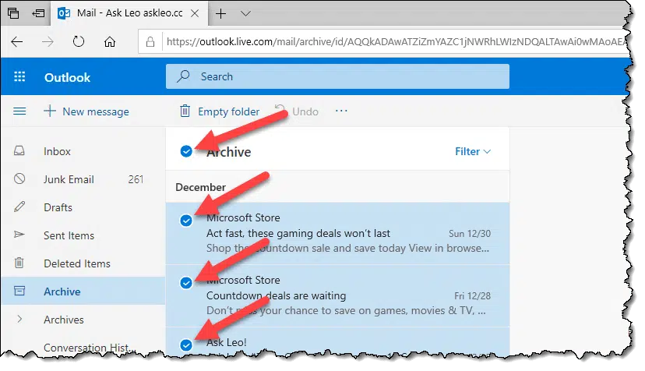
Task: Close the Mail - Ask Leo tab
Action: pos(195,13)
